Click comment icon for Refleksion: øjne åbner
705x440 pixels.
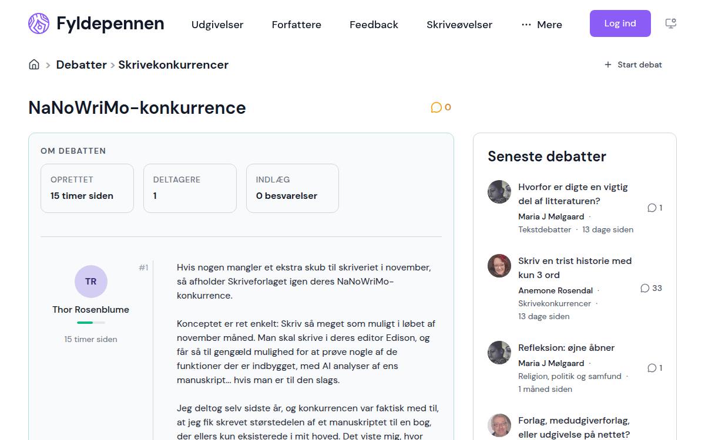pyautogui.click(x=652, y=368)
